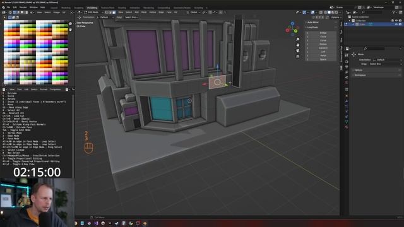Open the outliner filter funnel dropdown
The image size is (404, 227).
(394, 13)
